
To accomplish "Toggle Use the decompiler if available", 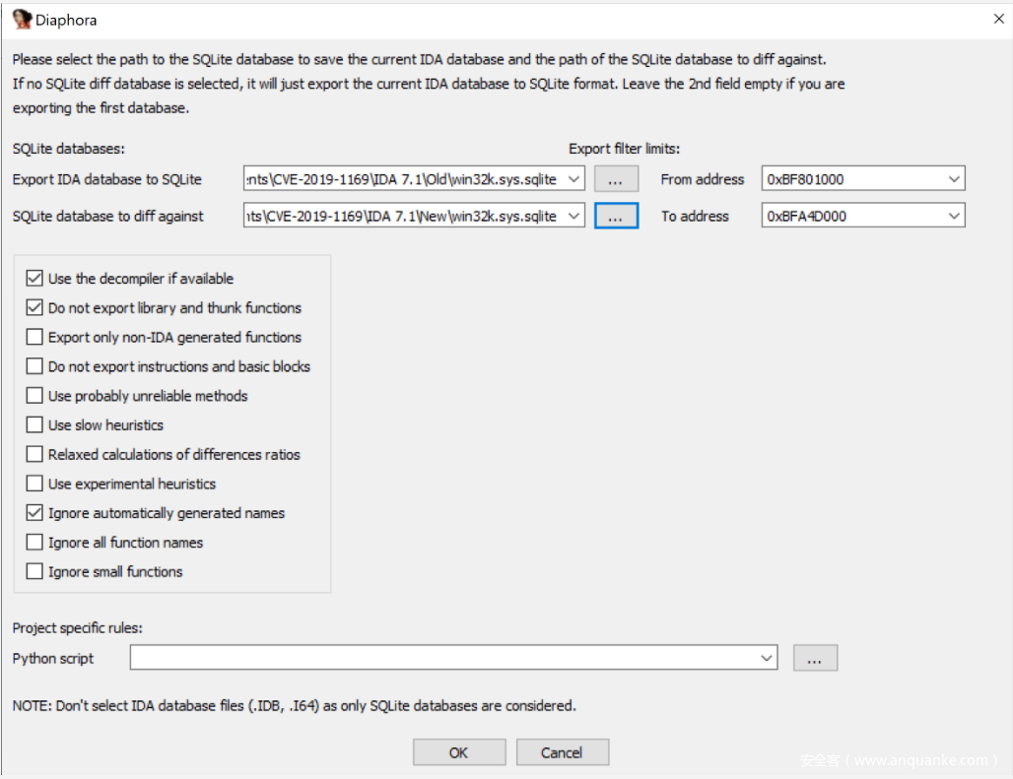I will pos(35,279).
